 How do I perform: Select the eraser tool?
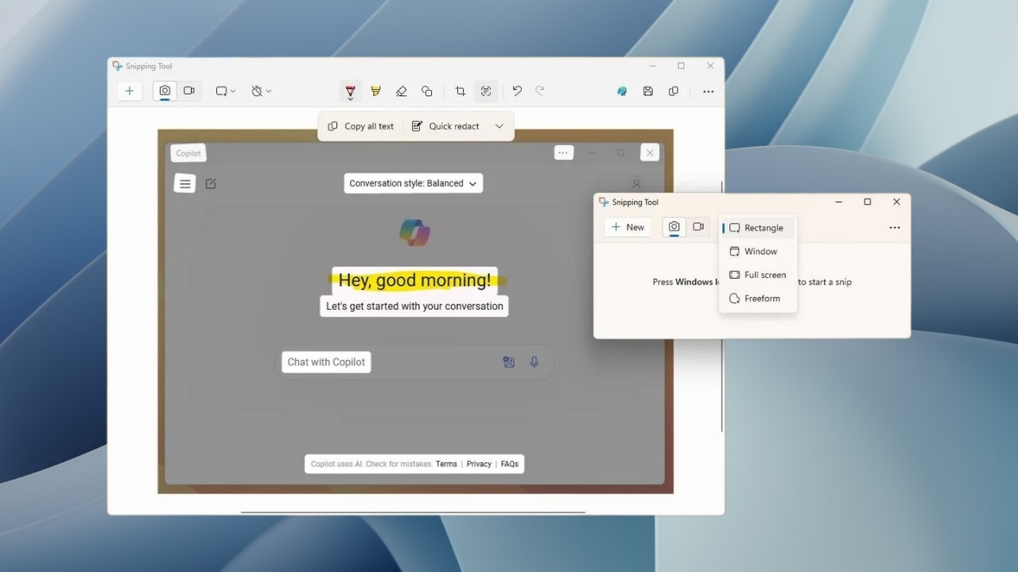402,91
